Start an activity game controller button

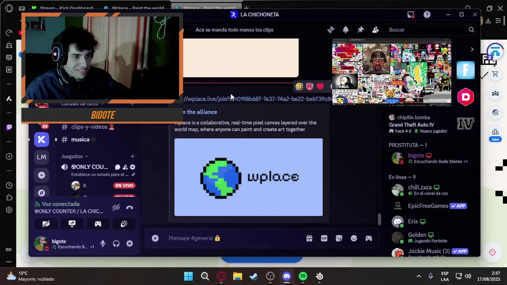pyautogui.click(x=98, y=224)
